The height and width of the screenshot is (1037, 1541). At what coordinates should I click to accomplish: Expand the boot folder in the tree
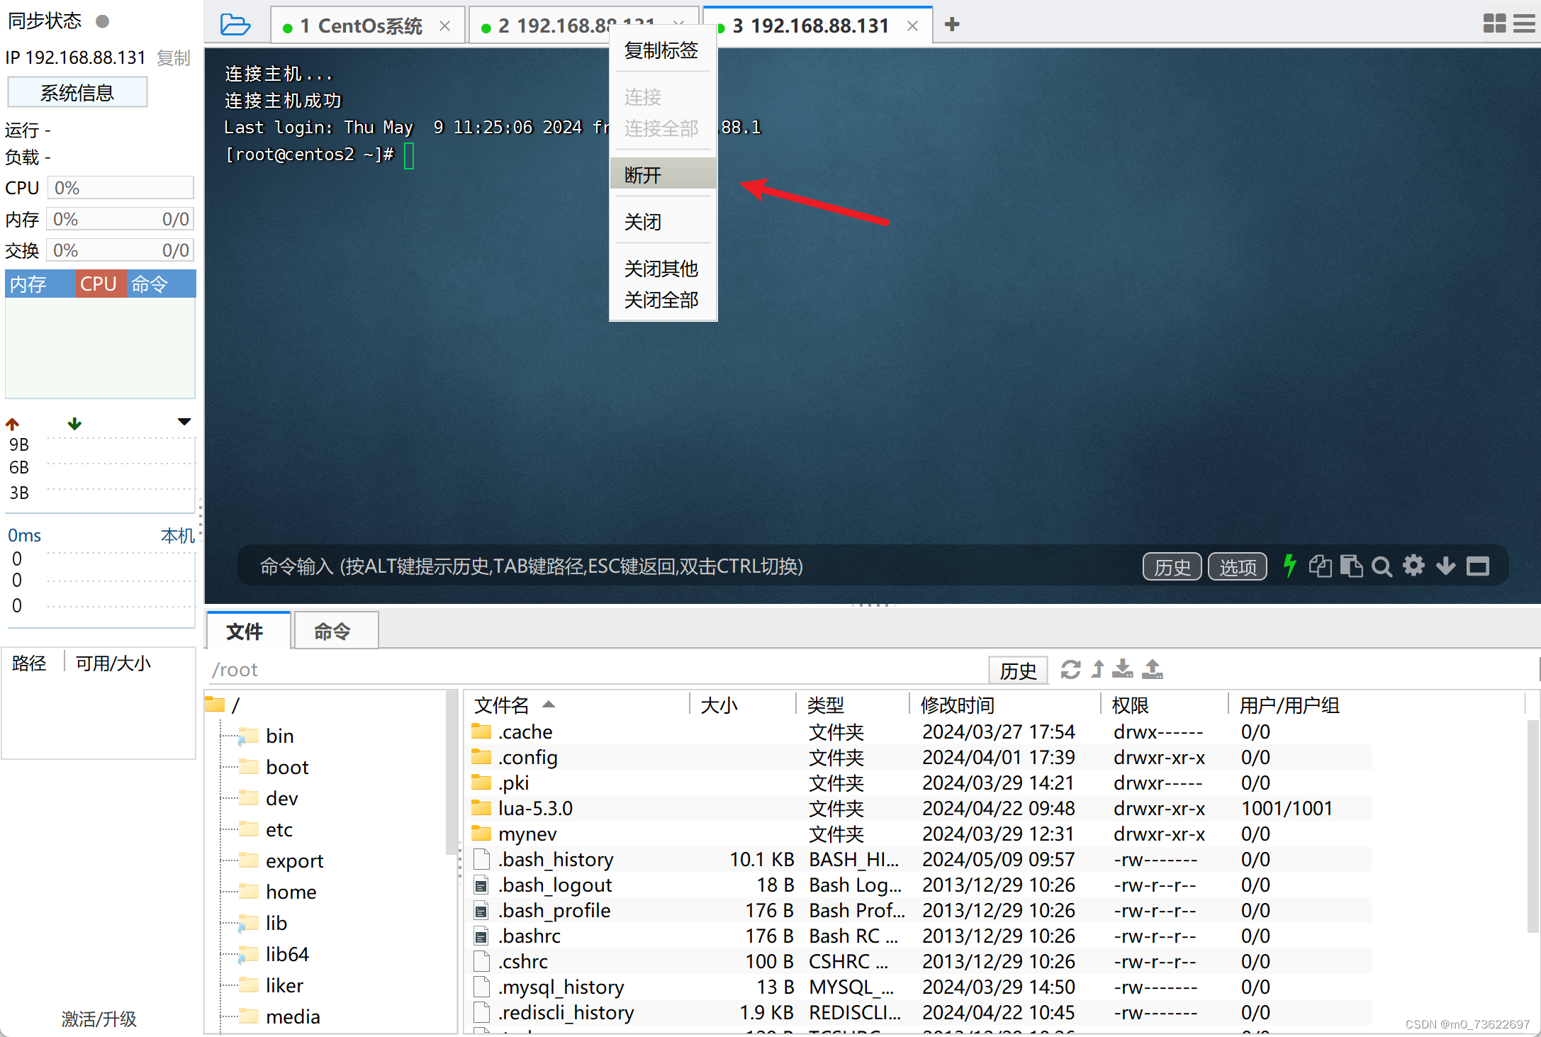[x=248, y=767]
